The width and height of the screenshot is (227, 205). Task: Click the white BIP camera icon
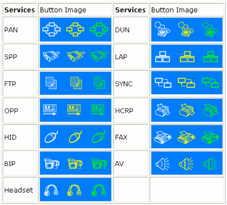[51, 164]
